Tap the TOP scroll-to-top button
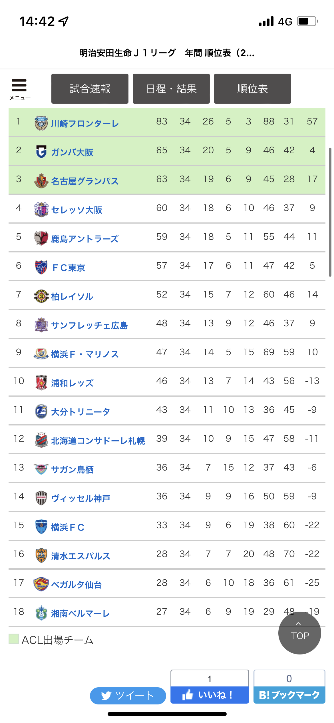The image size is (334, 723). pyautogui.click(x=300, y=633)
